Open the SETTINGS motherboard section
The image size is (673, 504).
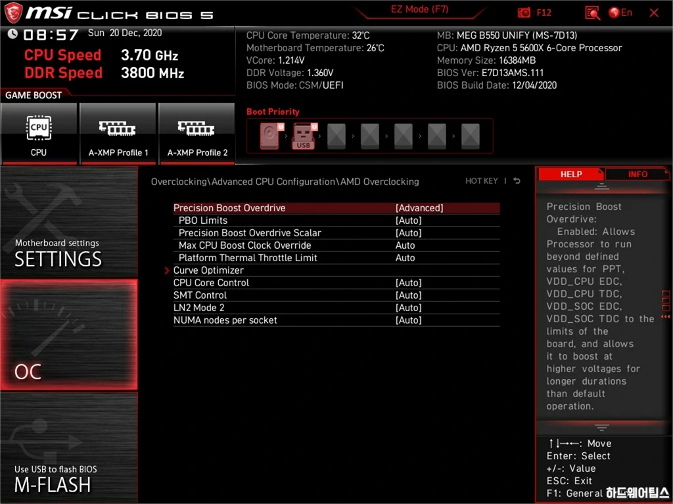click(68, 222)
